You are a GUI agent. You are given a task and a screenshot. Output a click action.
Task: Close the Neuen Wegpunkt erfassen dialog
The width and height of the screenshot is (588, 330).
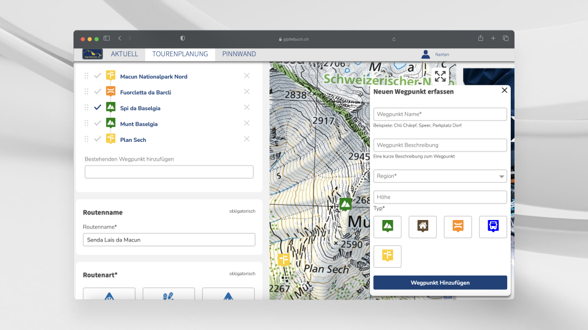click(505, 90)
